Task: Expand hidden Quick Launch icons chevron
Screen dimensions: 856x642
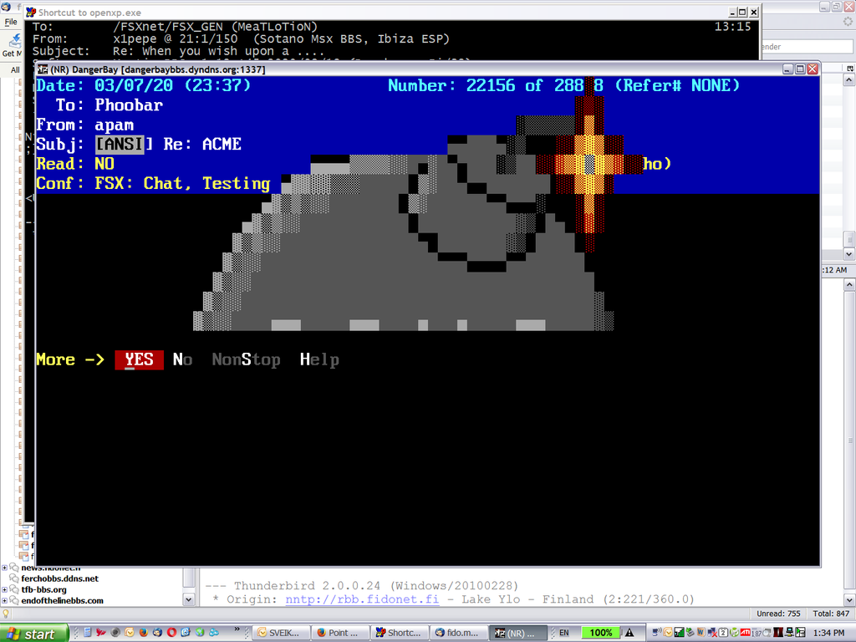Action: point(237,629)
